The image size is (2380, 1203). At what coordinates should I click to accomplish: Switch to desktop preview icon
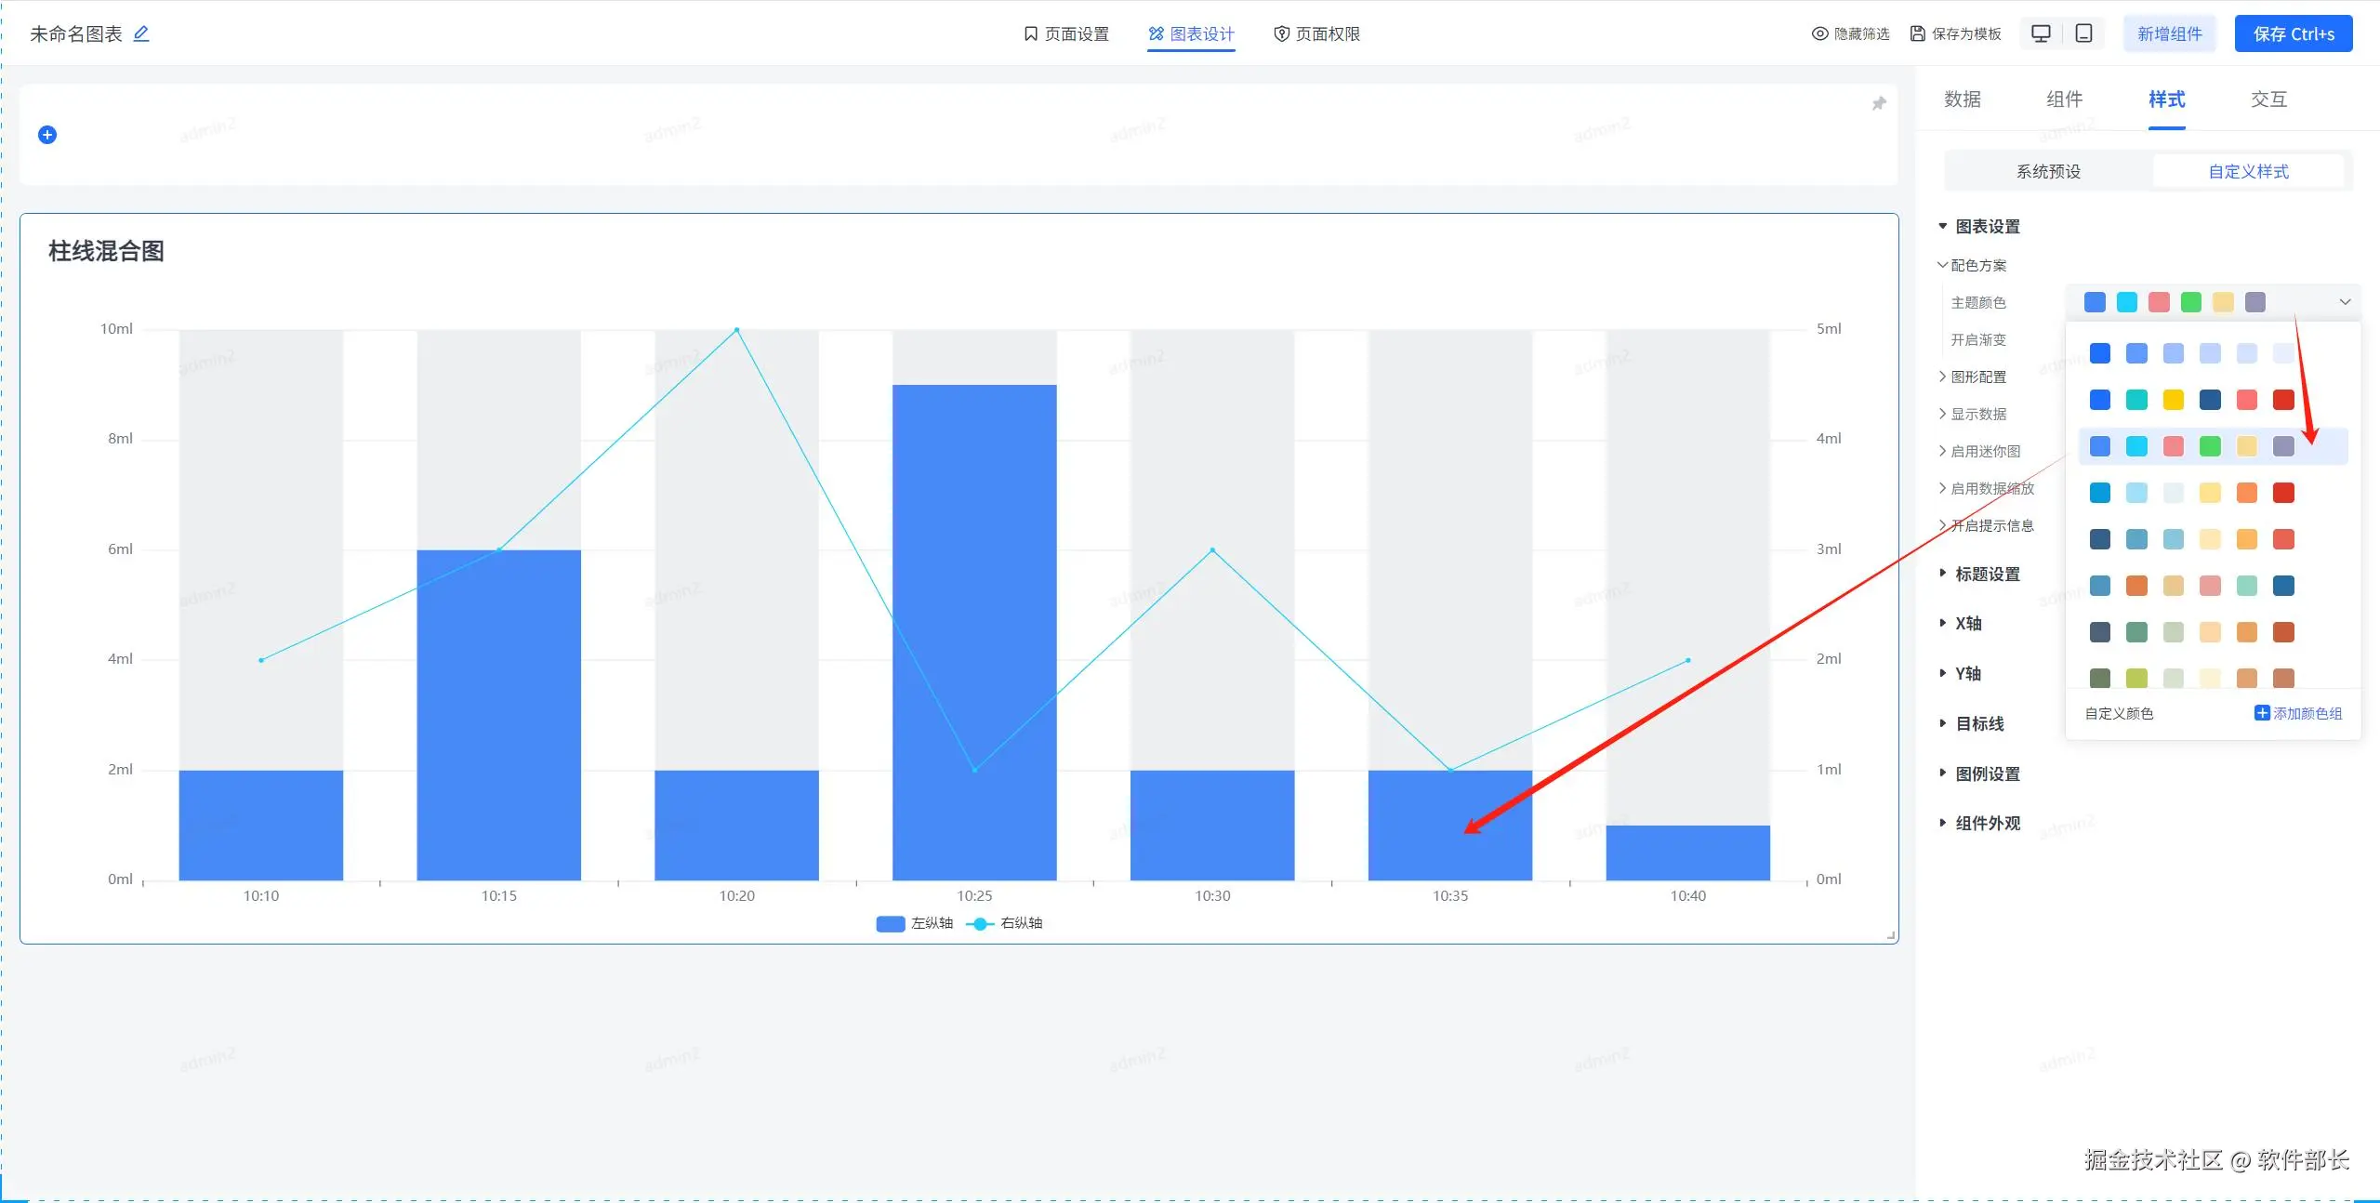coord(2041,33)
